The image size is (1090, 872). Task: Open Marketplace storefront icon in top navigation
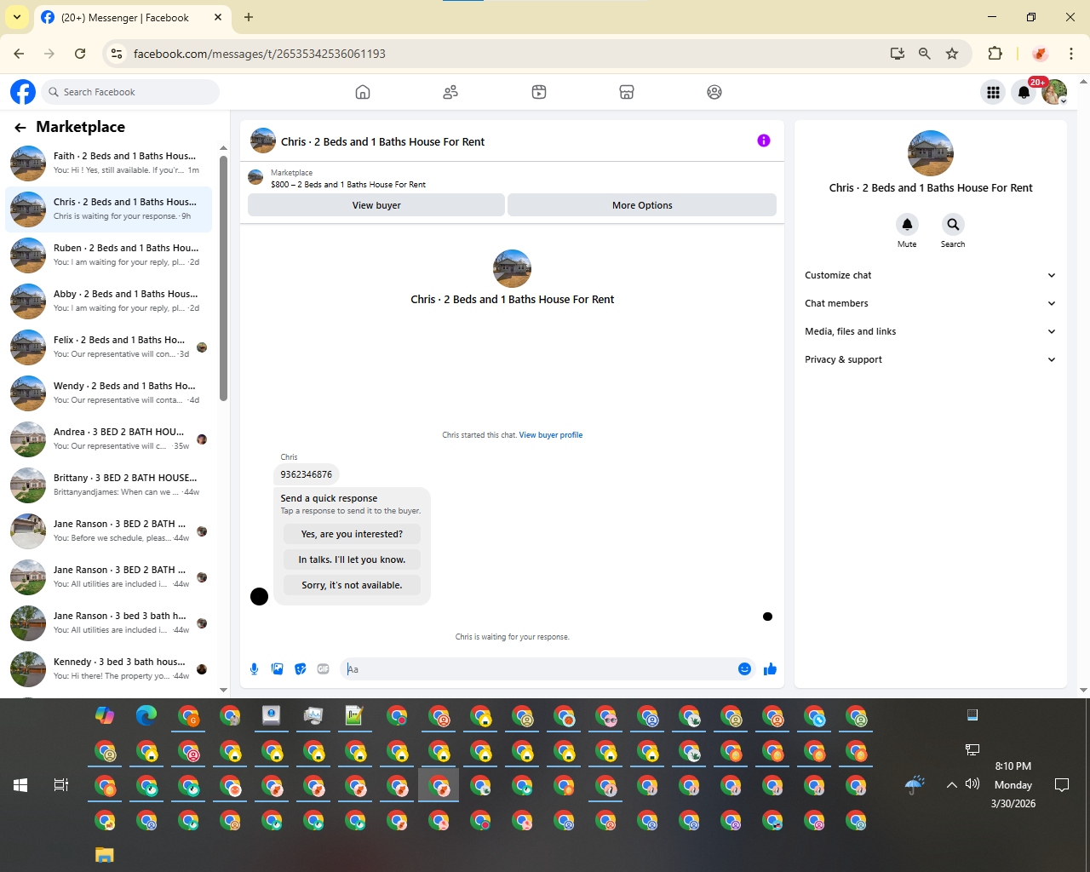[627, 92]
